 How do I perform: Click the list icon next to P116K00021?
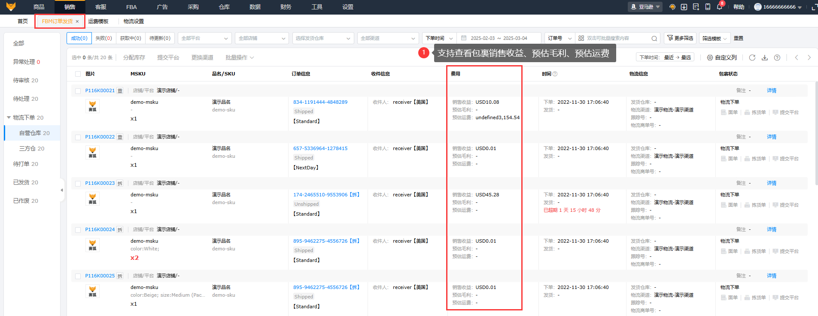[x=120, y=90]
